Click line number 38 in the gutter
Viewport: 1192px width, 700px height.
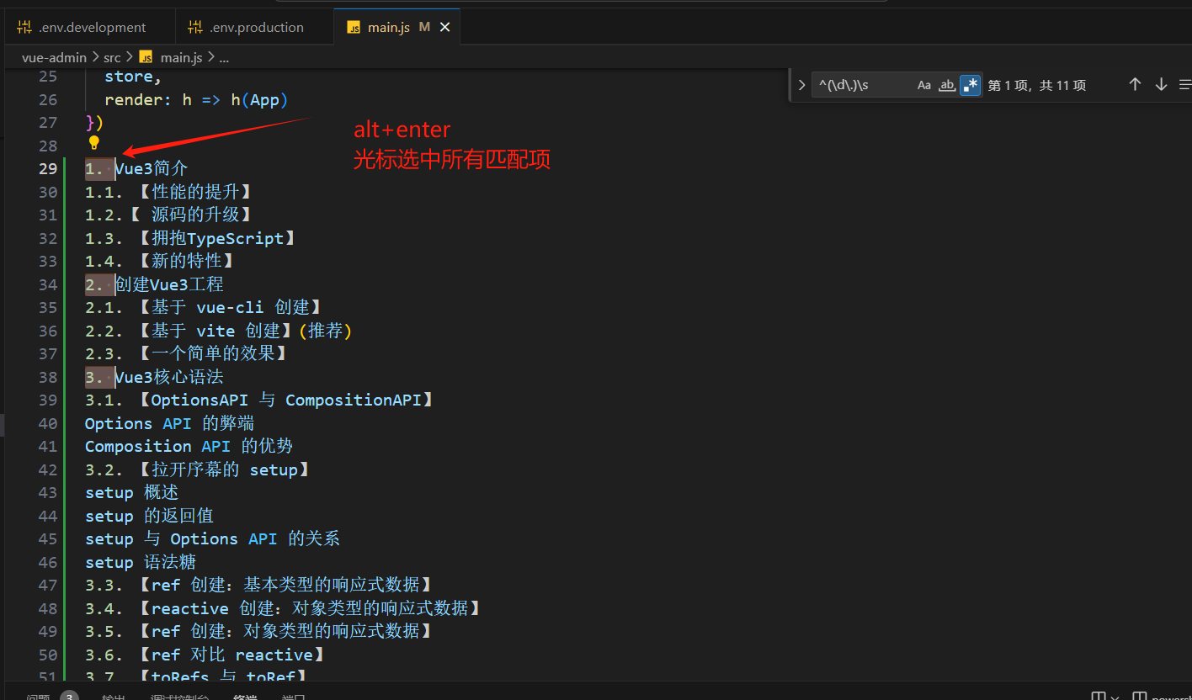[x=48, y=377]
